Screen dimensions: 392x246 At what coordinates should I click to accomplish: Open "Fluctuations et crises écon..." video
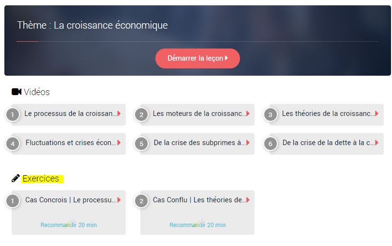click(x=71, y=143)
